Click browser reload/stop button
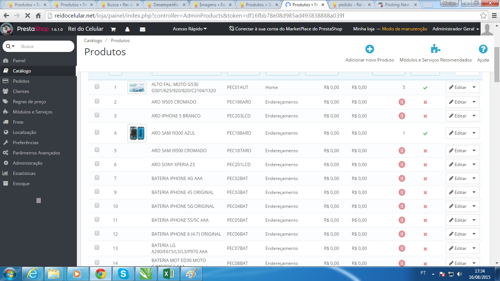The width and height of the screenshot is (500, 281). pyautogui.click(x=28, y=16)
